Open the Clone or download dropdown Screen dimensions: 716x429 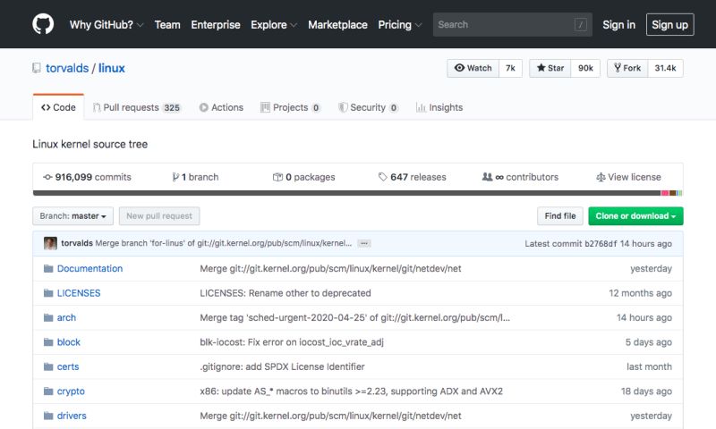coord(635,216)
